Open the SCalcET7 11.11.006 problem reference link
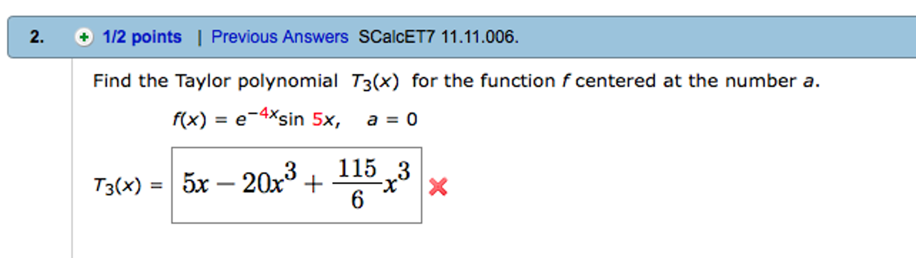916x258 pixels. click(x=436, y=37)
